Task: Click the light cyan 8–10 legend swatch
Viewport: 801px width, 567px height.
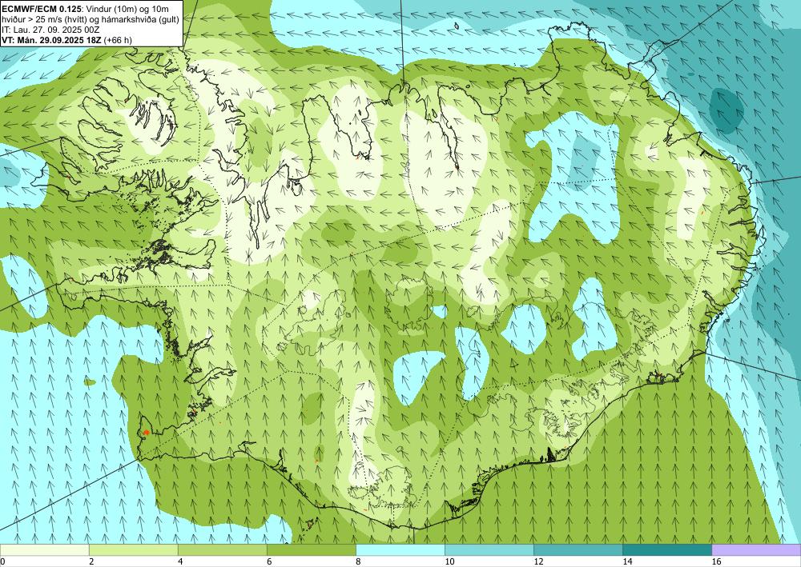Action: pyautogui.click(x=400, y=550)
